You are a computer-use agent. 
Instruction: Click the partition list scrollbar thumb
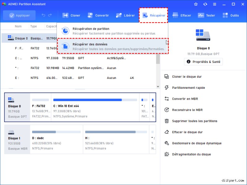click(158, 59)
